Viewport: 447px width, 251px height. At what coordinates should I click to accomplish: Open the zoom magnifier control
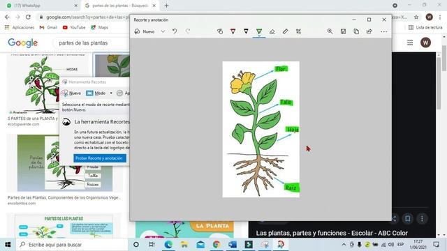[330, 31]
